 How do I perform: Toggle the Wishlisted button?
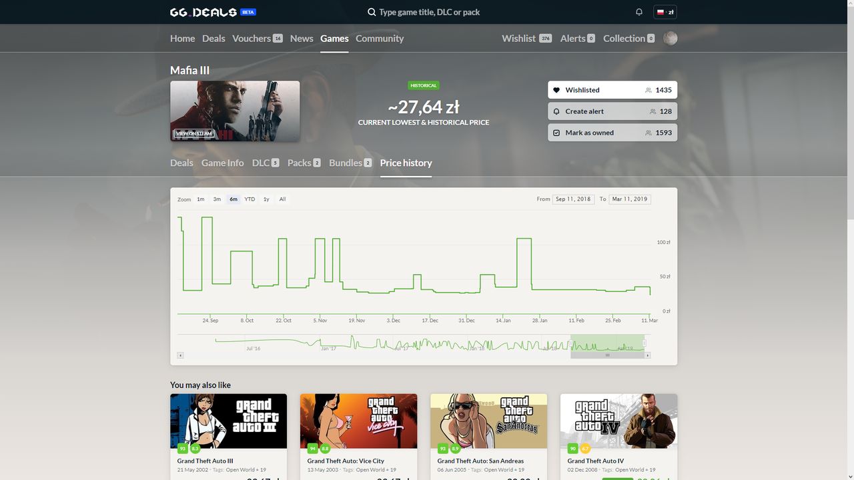pyautogui.click(x=612, y=90)
